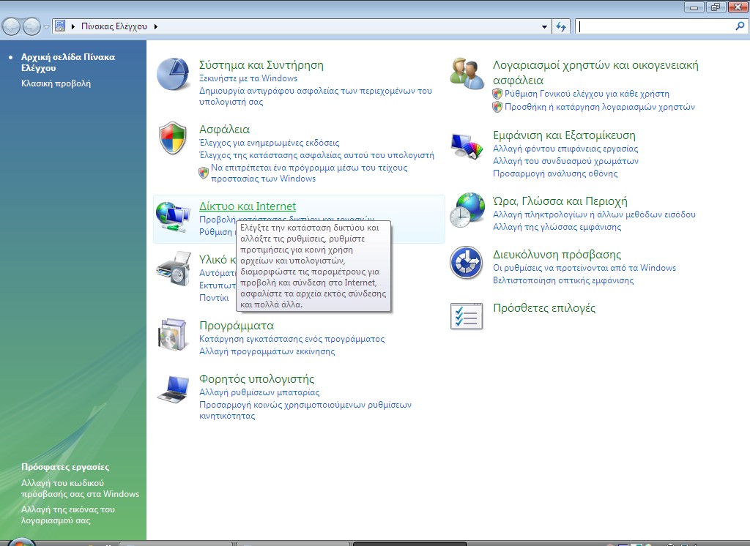
Task: Click Αλλαγή ρυθμίσεων μπαταρίας
Action: click(x=259, y=392)
